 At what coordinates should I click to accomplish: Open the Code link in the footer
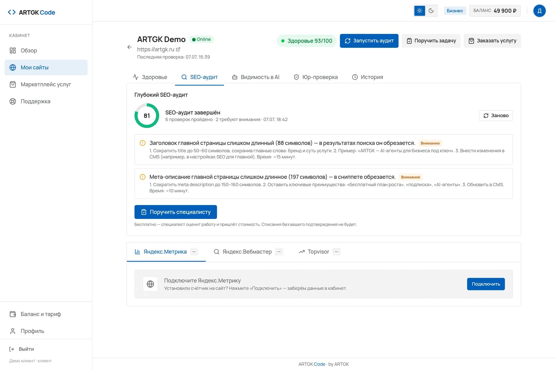[x=319, y=364]
